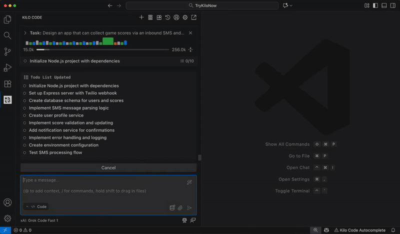This screenshot has width=400, height=234.
Task: Click 'Test SMS processing flow' todo text
Action: [55, 152]
